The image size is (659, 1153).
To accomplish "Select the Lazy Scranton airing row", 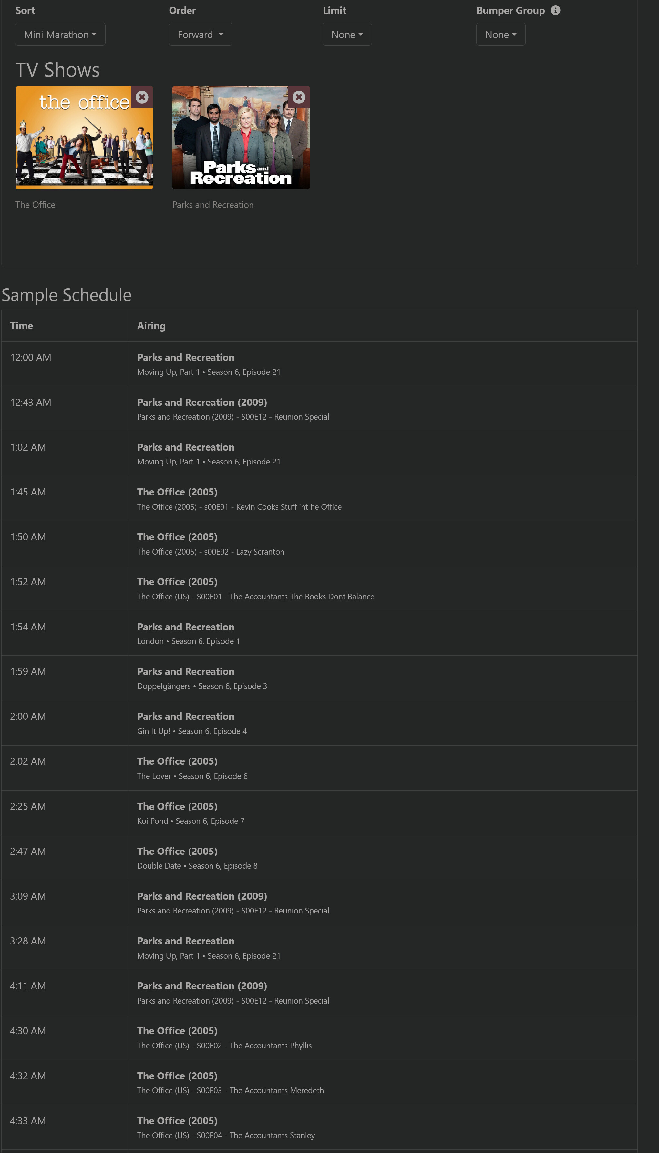I will point(320,544).
